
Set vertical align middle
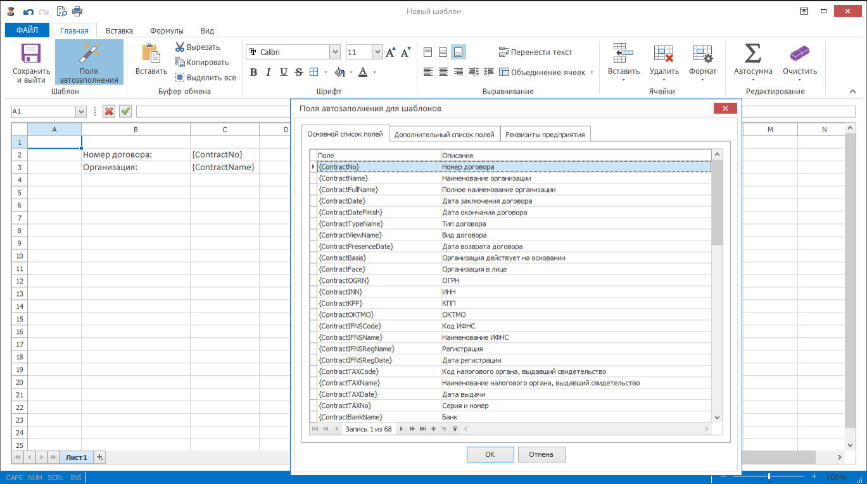click(443, 52)
